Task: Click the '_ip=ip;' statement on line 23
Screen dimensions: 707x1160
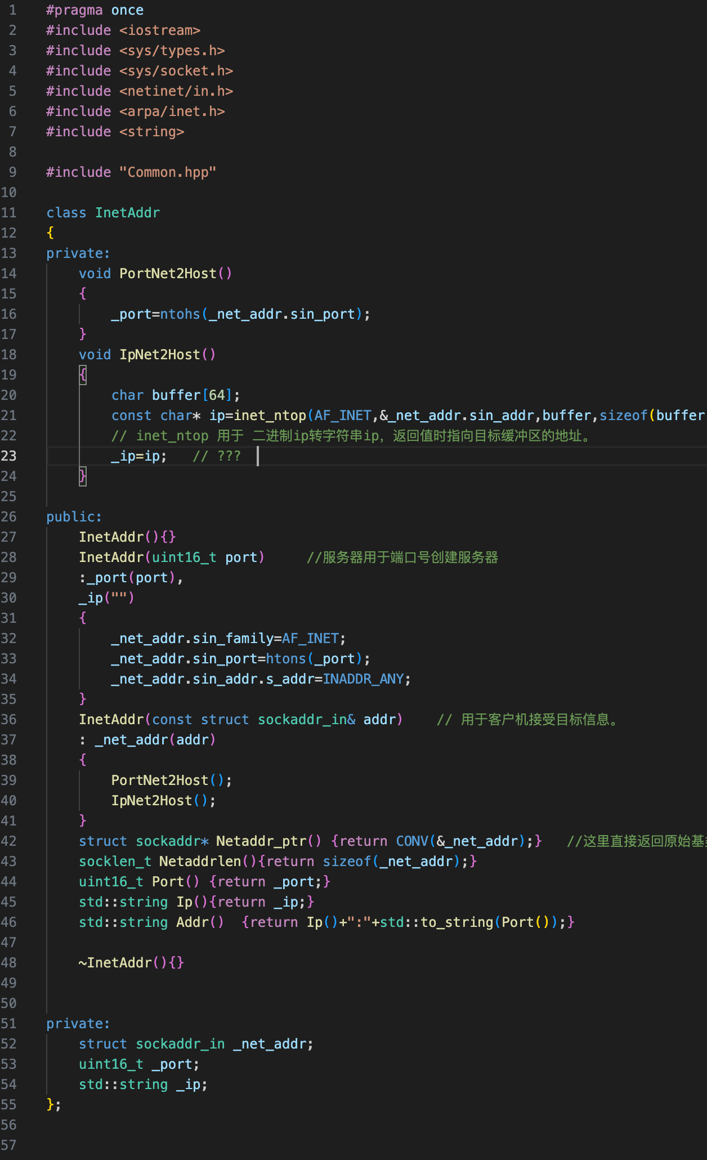Action: coord(139,456)
